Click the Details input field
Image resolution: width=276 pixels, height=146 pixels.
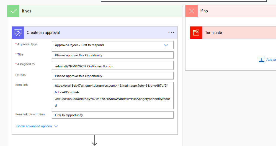pyautogui.click(x=113, y=76)
